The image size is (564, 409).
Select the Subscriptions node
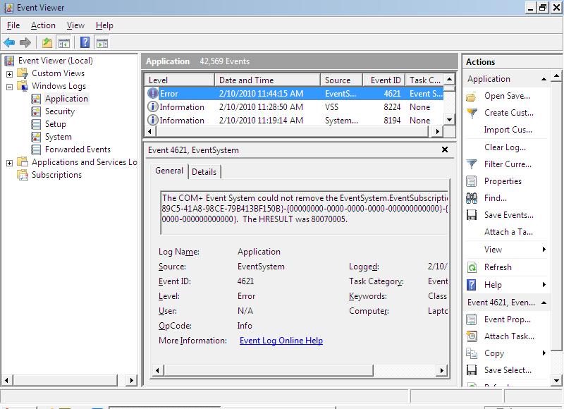[56, 175]
